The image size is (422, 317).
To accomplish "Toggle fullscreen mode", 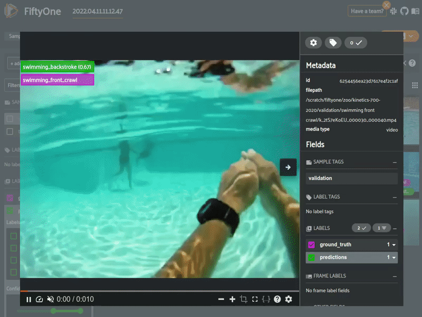I will pyautogui.click(x=255, y=299).
